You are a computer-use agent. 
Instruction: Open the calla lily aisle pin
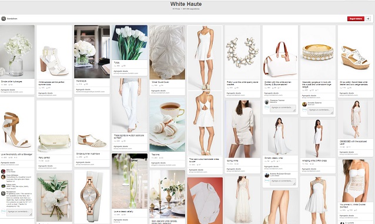130,181
